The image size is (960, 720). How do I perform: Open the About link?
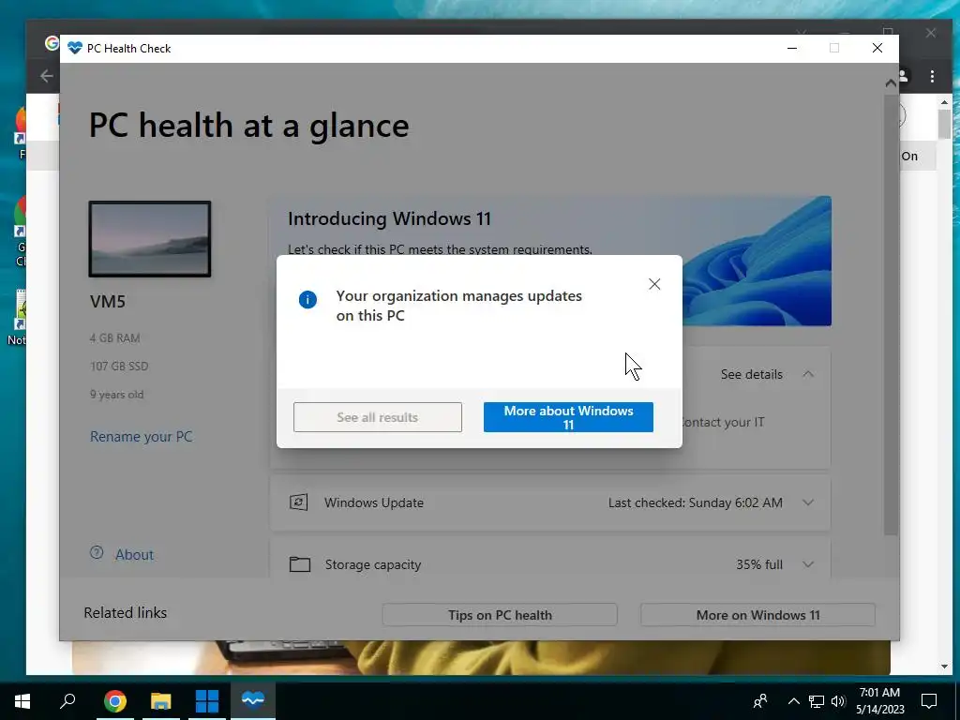[x=134, y=555]
